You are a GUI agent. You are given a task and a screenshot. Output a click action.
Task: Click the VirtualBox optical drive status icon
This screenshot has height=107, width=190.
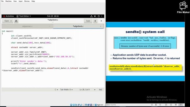pyautogui.click(x=74, y=105)
